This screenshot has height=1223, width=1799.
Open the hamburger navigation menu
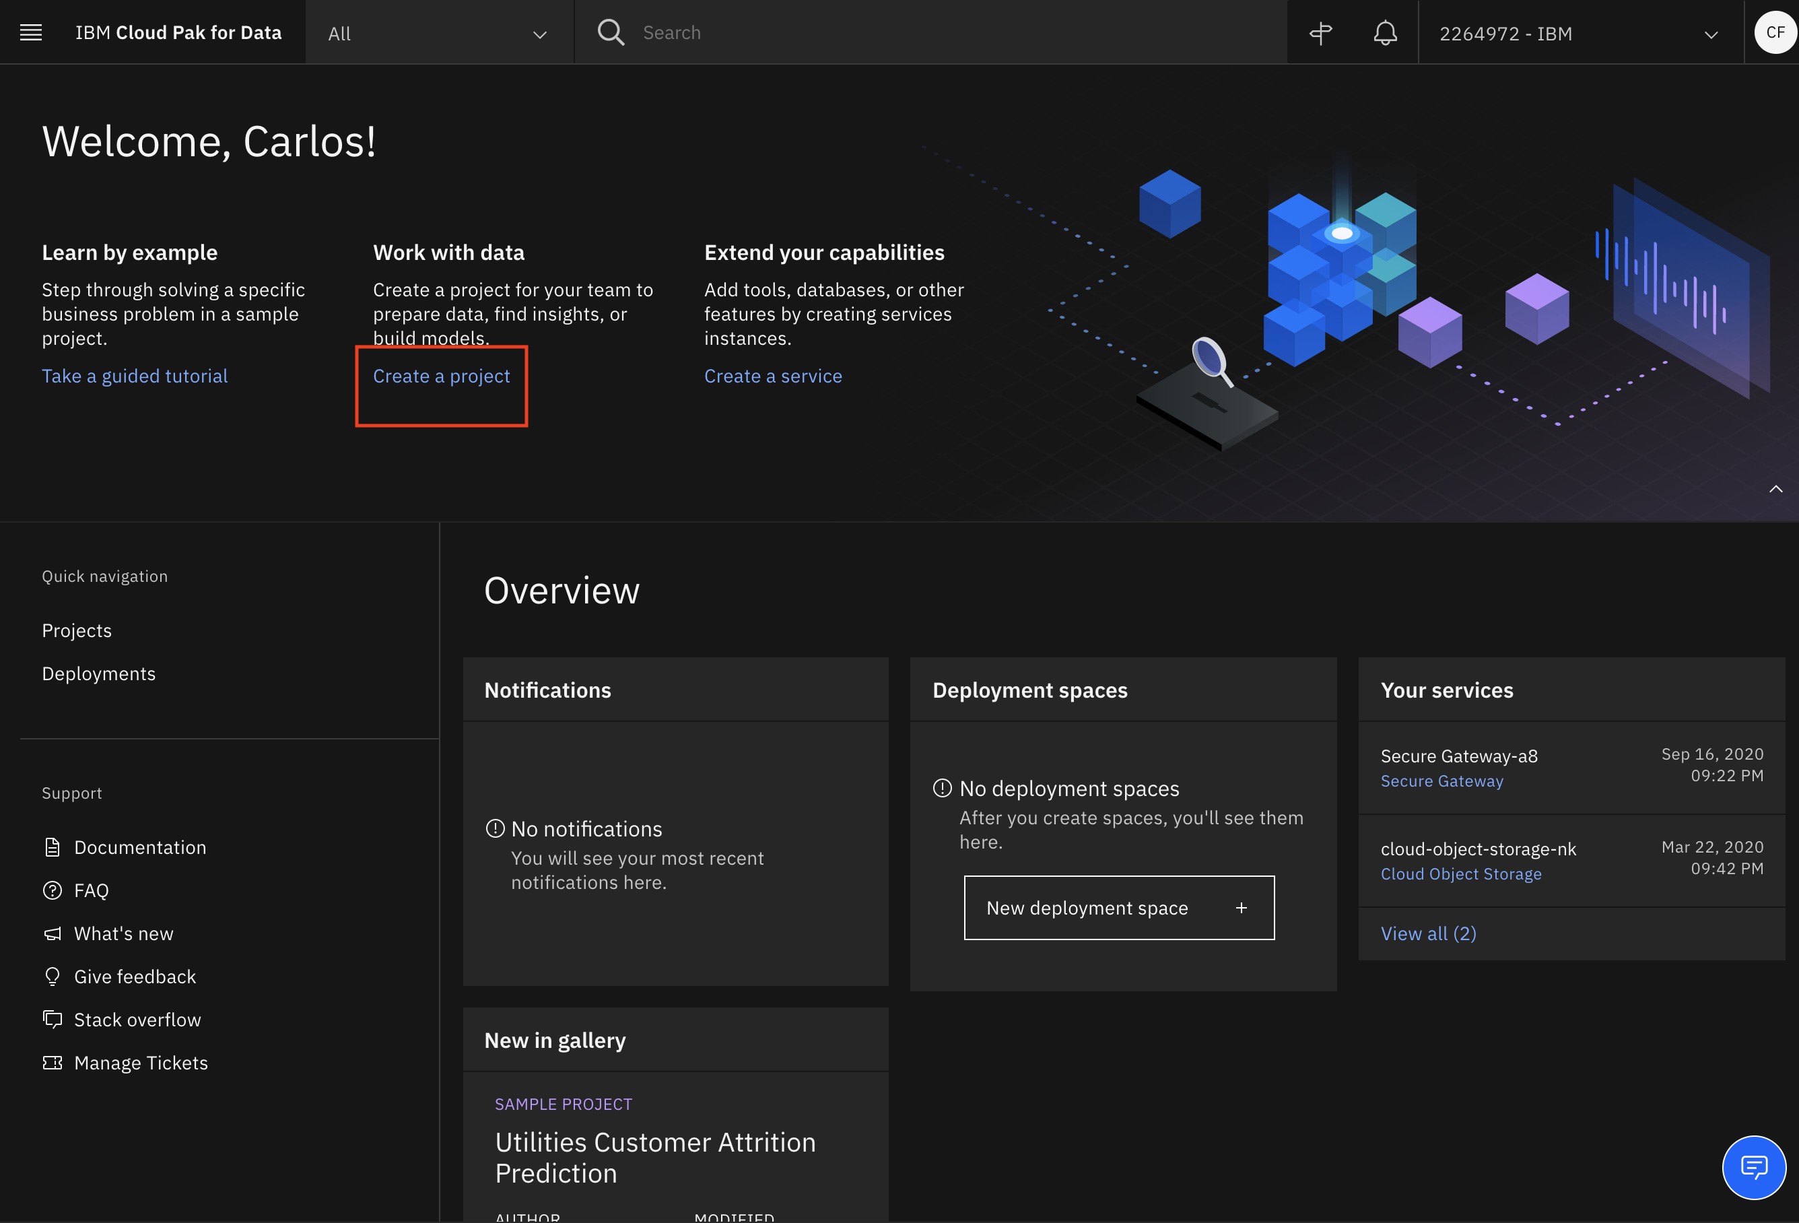click(x=31, y=32)
